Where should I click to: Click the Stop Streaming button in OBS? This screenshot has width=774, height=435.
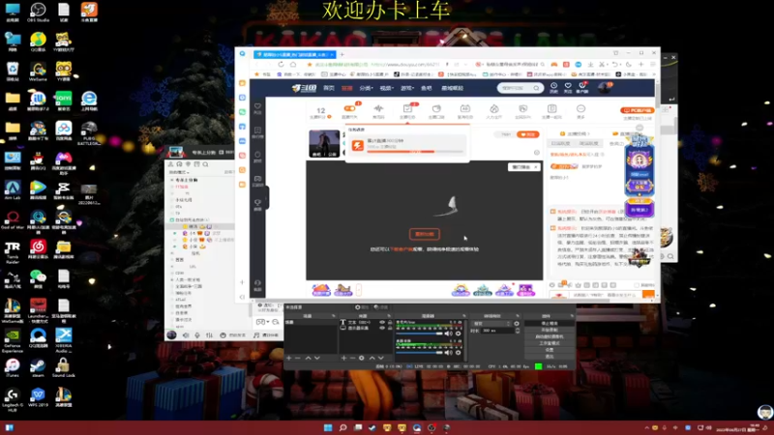point(550,324)
